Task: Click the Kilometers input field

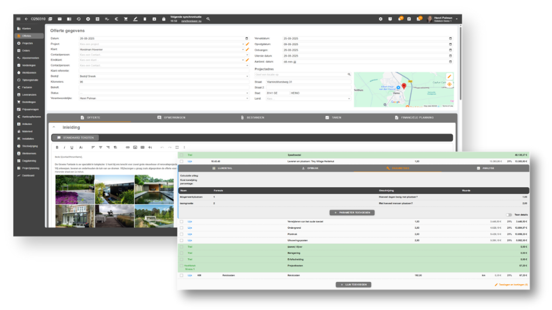Action: click(162, 82)
